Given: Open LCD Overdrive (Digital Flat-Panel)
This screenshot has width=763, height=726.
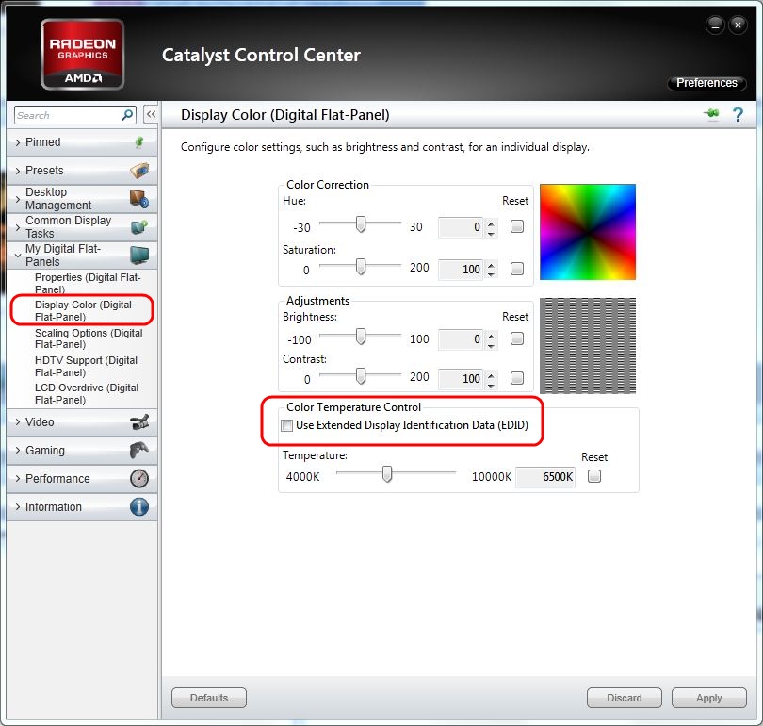Looking at the screenshot, I should (x=87, y=393).
